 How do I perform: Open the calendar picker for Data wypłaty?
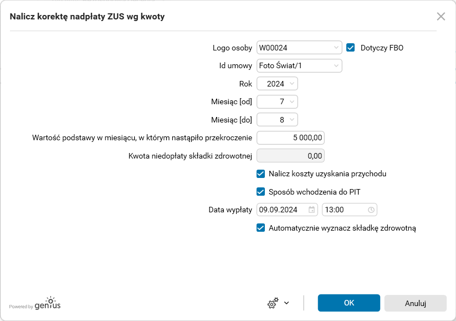pyautogui.click(x=312, y=210)
